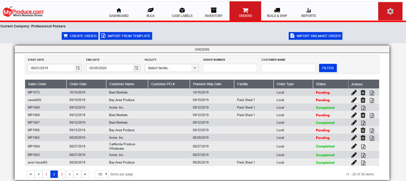Screen dimensions: 406x181
Task: Open the items per page dropdown
Action: (101, 174)
